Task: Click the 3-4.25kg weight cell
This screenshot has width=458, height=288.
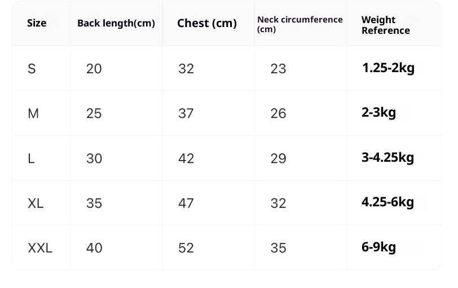Action: pyautogui.click(x=387, y=157)
